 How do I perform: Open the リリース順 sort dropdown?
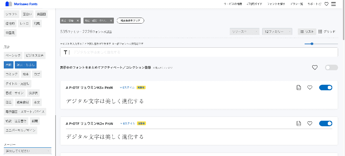[x=244, y=31]
